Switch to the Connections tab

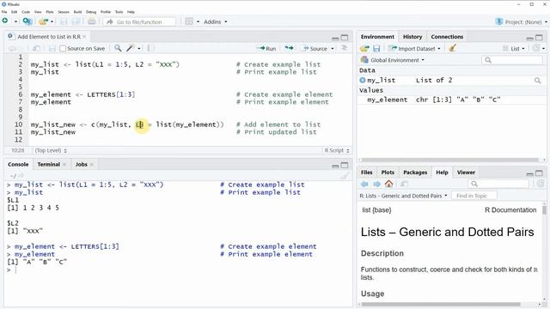click(447, 36)
